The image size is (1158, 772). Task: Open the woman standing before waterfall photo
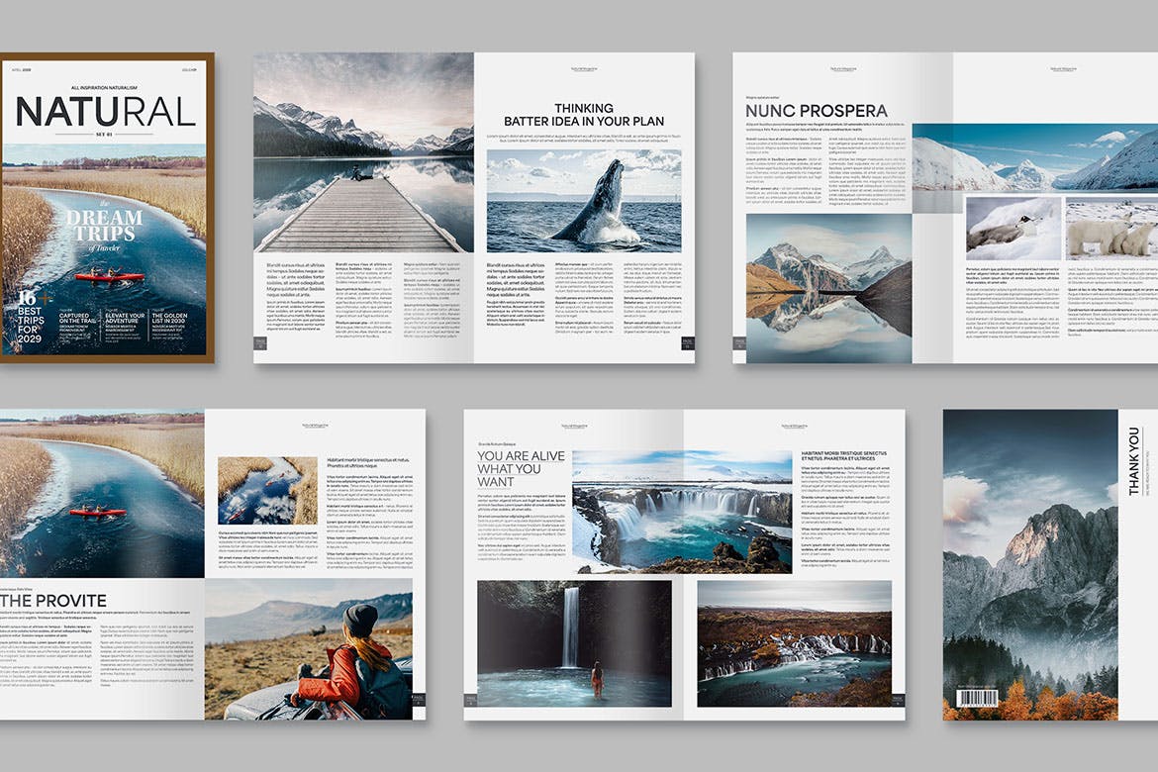574,643
